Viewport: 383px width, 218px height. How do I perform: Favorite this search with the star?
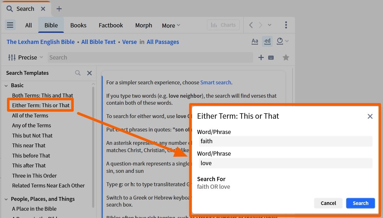[286, 58]
